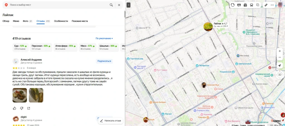This screenshot has height=126, width=285.
Task: Toggle 3D map view
Action: 280,75
